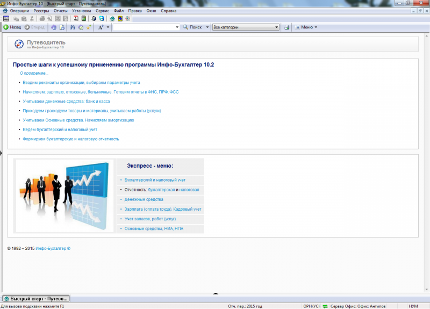Viewport: 430px width, 309px height.
Task: Click the gear application icon beside Операции menu
Action: pyautogui.click(x=5, y=11)
